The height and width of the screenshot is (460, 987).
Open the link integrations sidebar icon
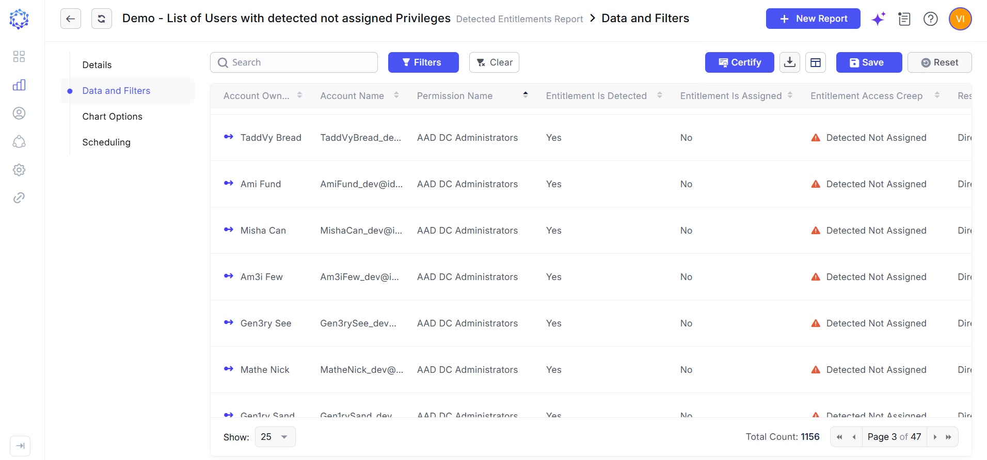(19, 198)
